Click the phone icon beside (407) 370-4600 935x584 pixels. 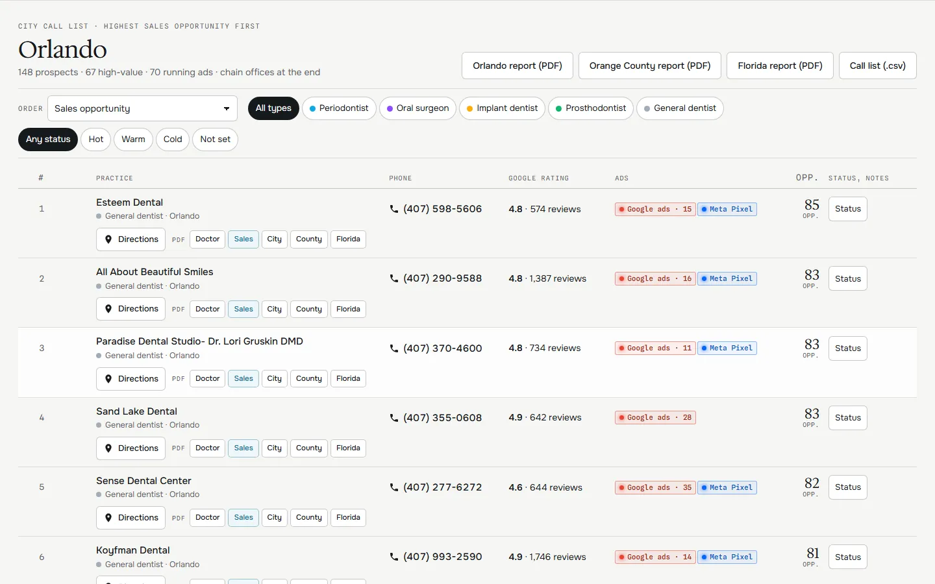[x=393, y=348]
